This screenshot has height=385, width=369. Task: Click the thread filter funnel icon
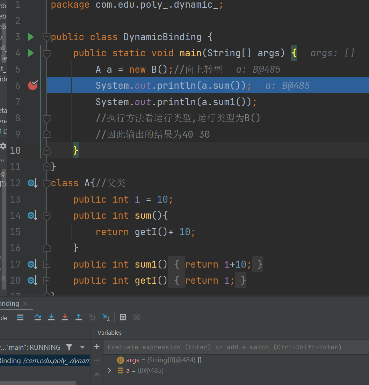[x=69, y=347]
